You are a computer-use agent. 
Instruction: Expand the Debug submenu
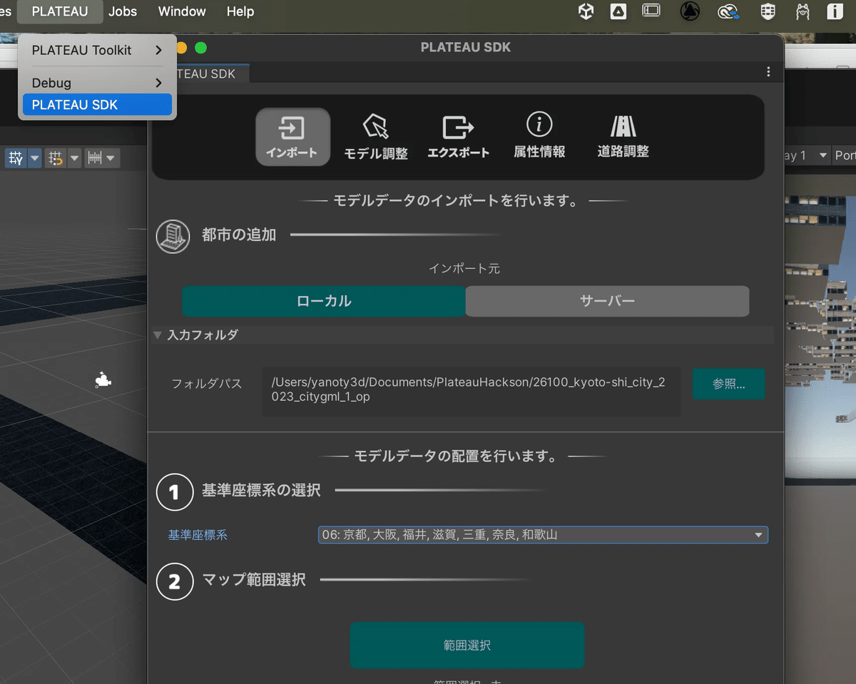[x=97, y=83]
